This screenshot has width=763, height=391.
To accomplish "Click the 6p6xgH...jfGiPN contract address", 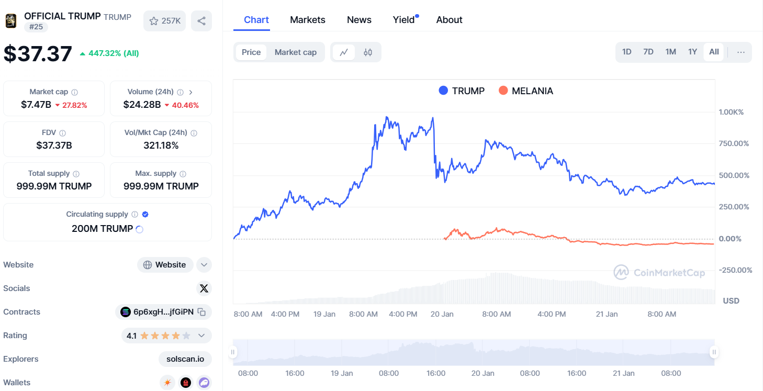I will [163, 312].
